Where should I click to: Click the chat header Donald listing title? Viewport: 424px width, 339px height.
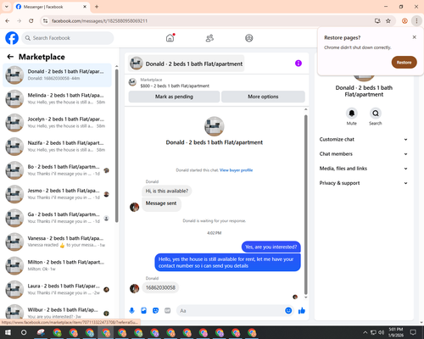click(187, 64)
